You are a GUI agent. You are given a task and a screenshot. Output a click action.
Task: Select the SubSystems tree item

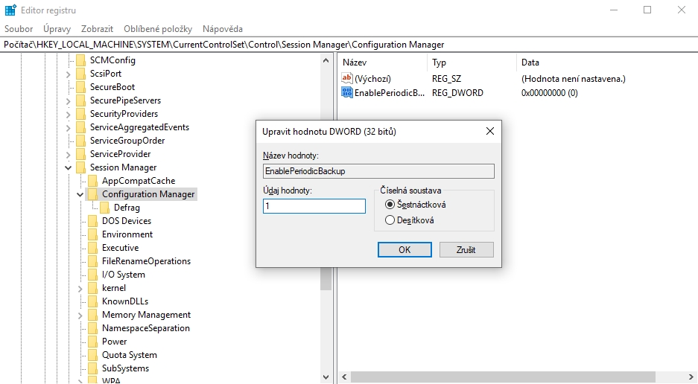[x=126, y=368]
